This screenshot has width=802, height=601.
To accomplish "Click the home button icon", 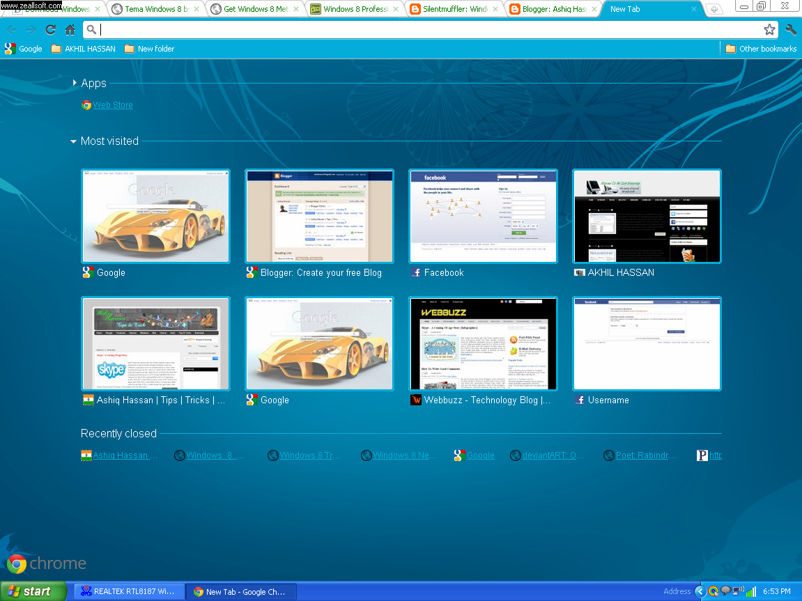I will click(x=72, y=30).
